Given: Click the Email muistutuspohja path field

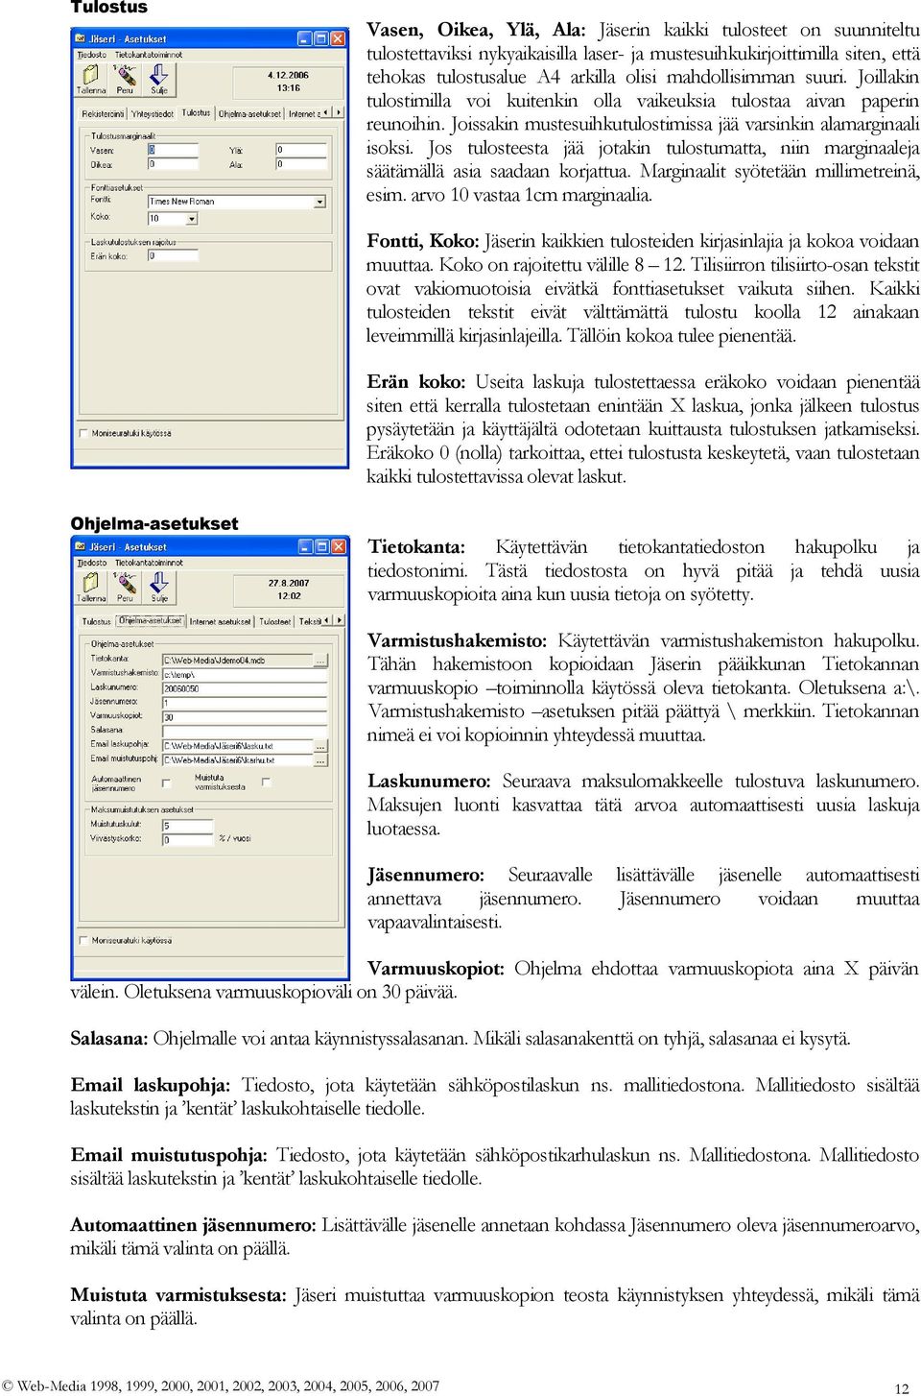Looking at the screenshot, I should click(x=237, y=760).
